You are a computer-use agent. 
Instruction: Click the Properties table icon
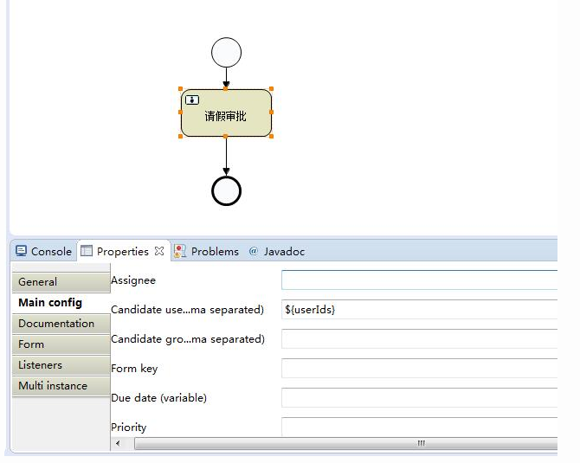coord(87,251)
